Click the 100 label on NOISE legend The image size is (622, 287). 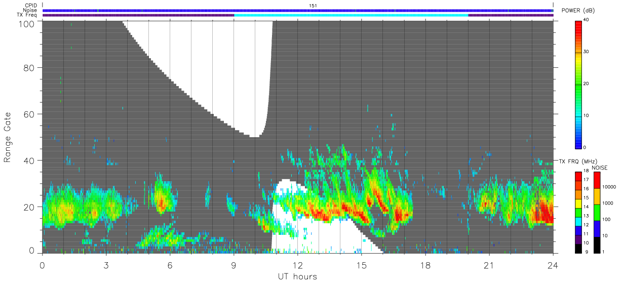click(607, 219)
